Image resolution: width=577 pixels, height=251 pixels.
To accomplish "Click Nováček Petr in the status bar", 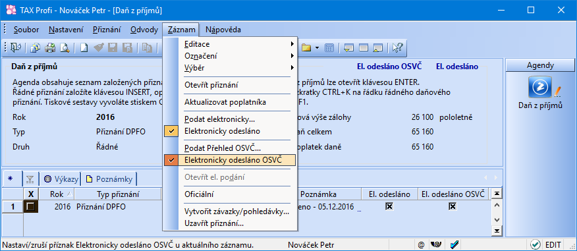I will pyautogui.click(x=311, y=245).
